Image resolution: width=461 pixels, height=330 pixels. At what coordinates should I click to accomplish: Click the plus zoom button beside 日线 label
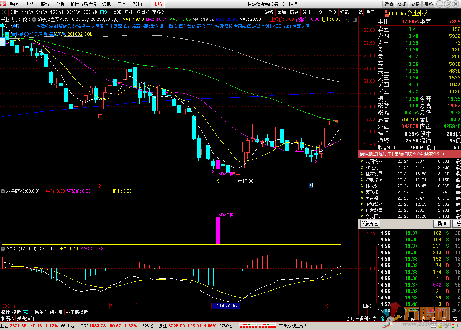pos(363,312)
